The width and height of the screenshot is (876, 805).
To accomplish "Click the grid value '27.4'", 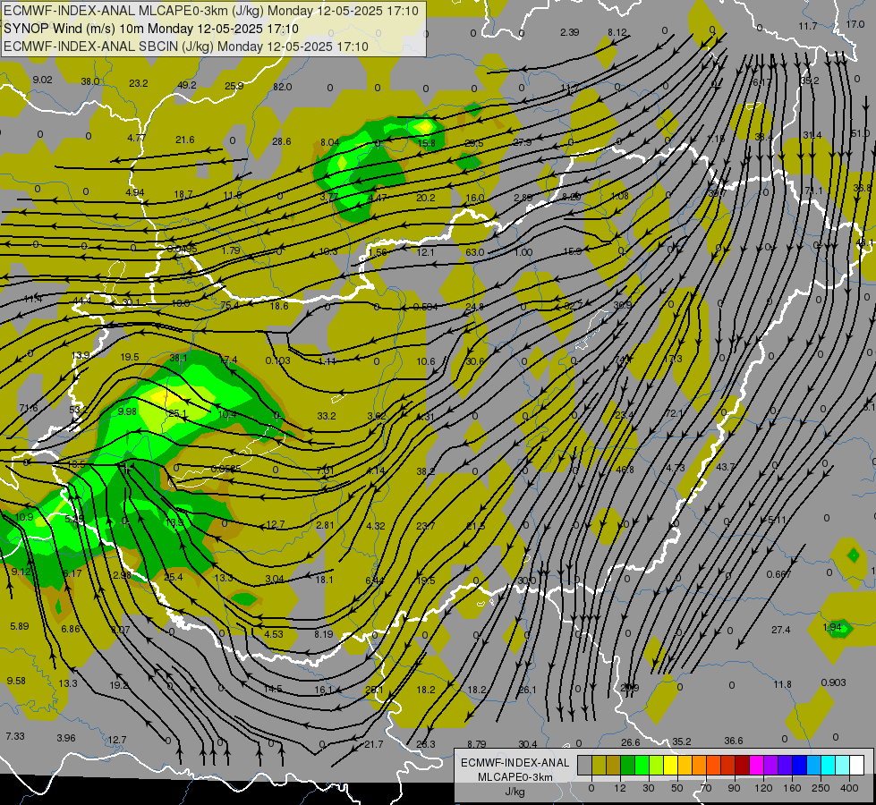I will [x=780, y=630].
